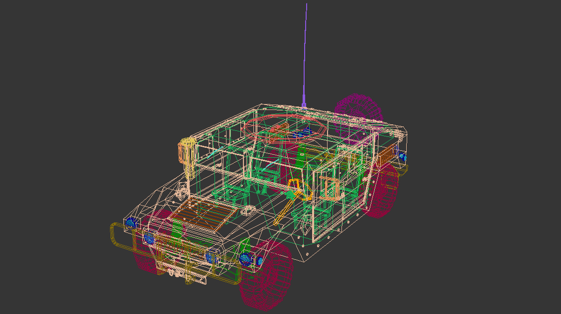
Task: Select the tall purple antenna mesh
Action: tap(305, 55)
